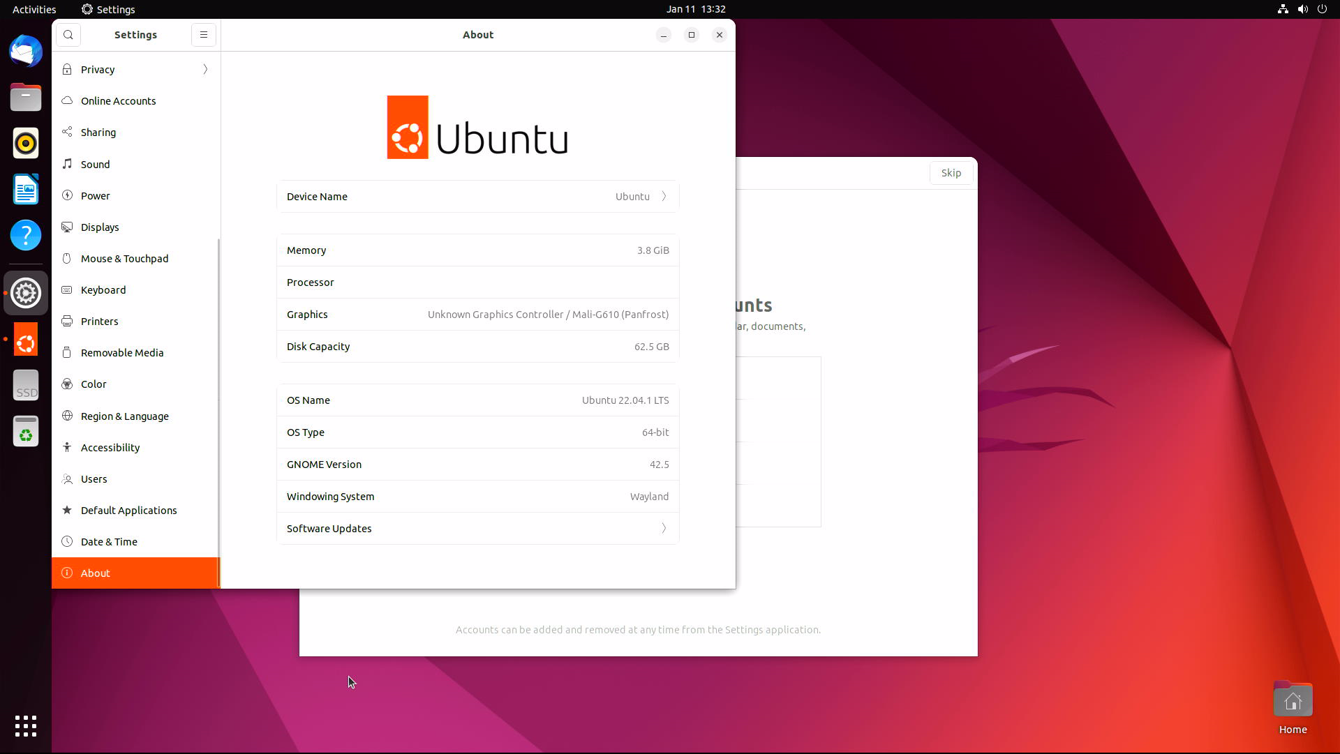Click the Settings gear icon in dock

[26, 293]
